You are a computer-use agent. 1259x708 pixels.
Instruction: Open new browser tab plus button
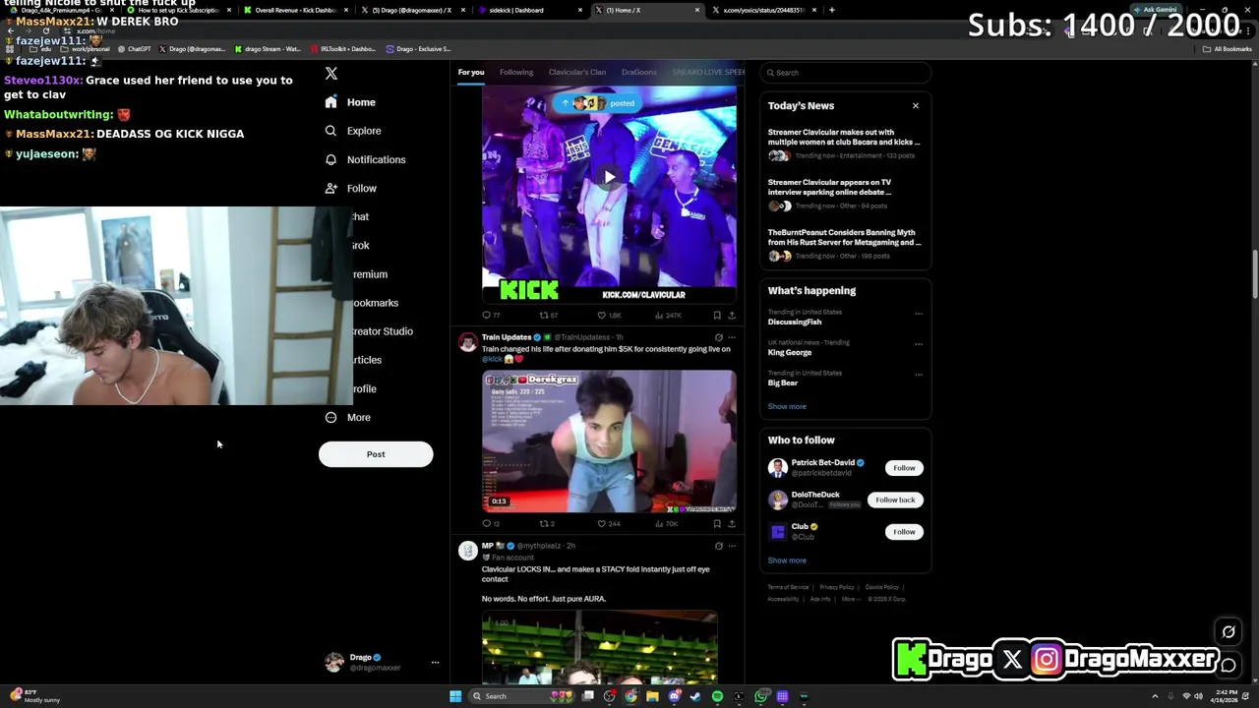tap(832, 10)
